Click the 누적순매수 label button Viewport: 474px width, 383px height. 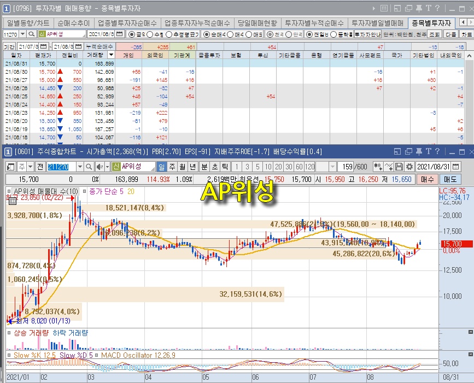coord(100,46)
